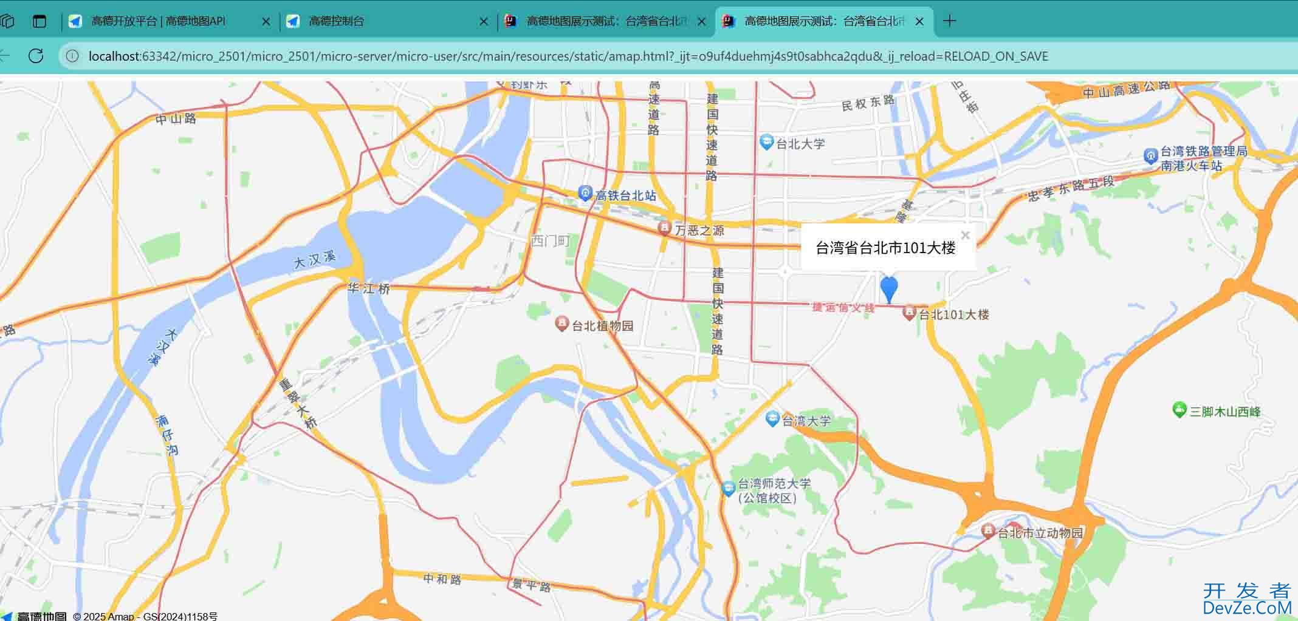
Task: Close the 台湾省台北市101大楼 info window
Action: tap(965, 235)
